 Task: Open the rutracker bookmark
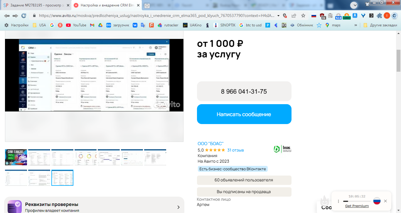(x=168, y=25)
